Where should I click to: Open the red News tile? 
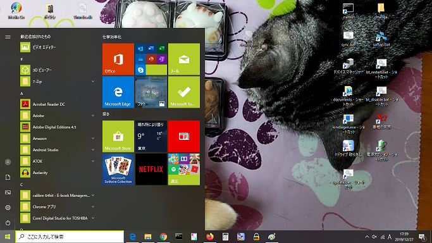[x=184, y=136]
